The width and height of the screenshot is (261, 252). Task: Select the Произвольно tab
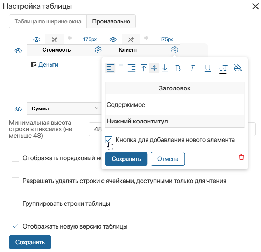coord(111,21)
